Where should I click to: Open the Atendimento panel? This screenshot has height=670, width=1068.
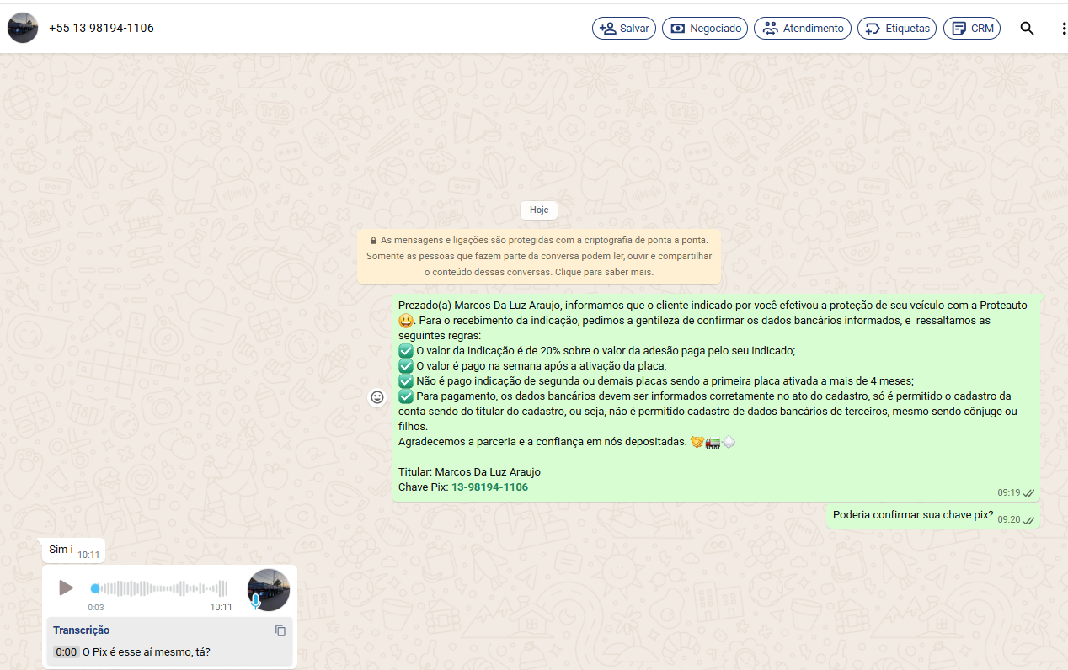[x=802, y=29]
